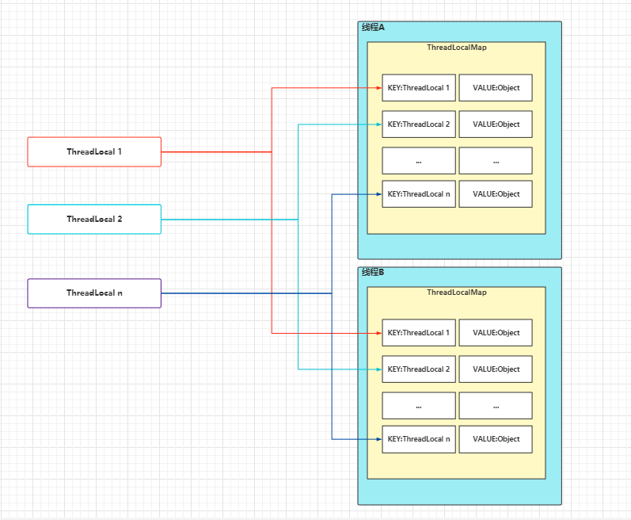Select KEY:ThreadLocal 2 cell in 线程A

419,124
